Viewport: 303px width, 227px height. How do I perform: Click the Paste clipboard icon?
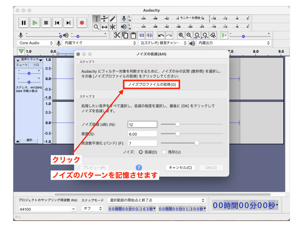pyautogui.click(x=133, y=35)
